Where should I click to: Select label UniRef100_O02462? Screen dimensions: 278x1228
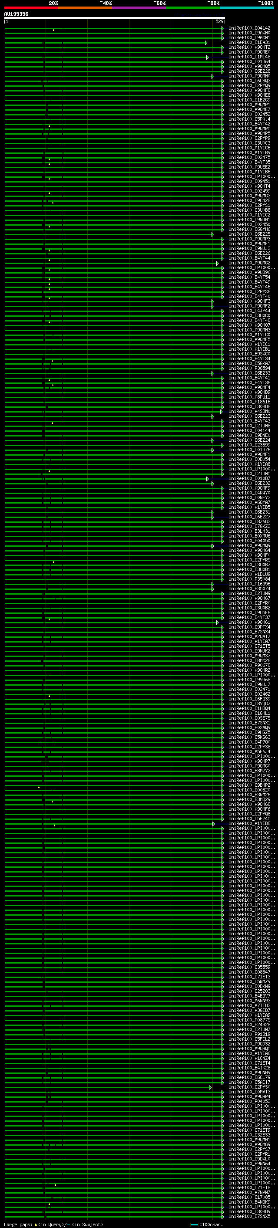click(x=249, y=693)
